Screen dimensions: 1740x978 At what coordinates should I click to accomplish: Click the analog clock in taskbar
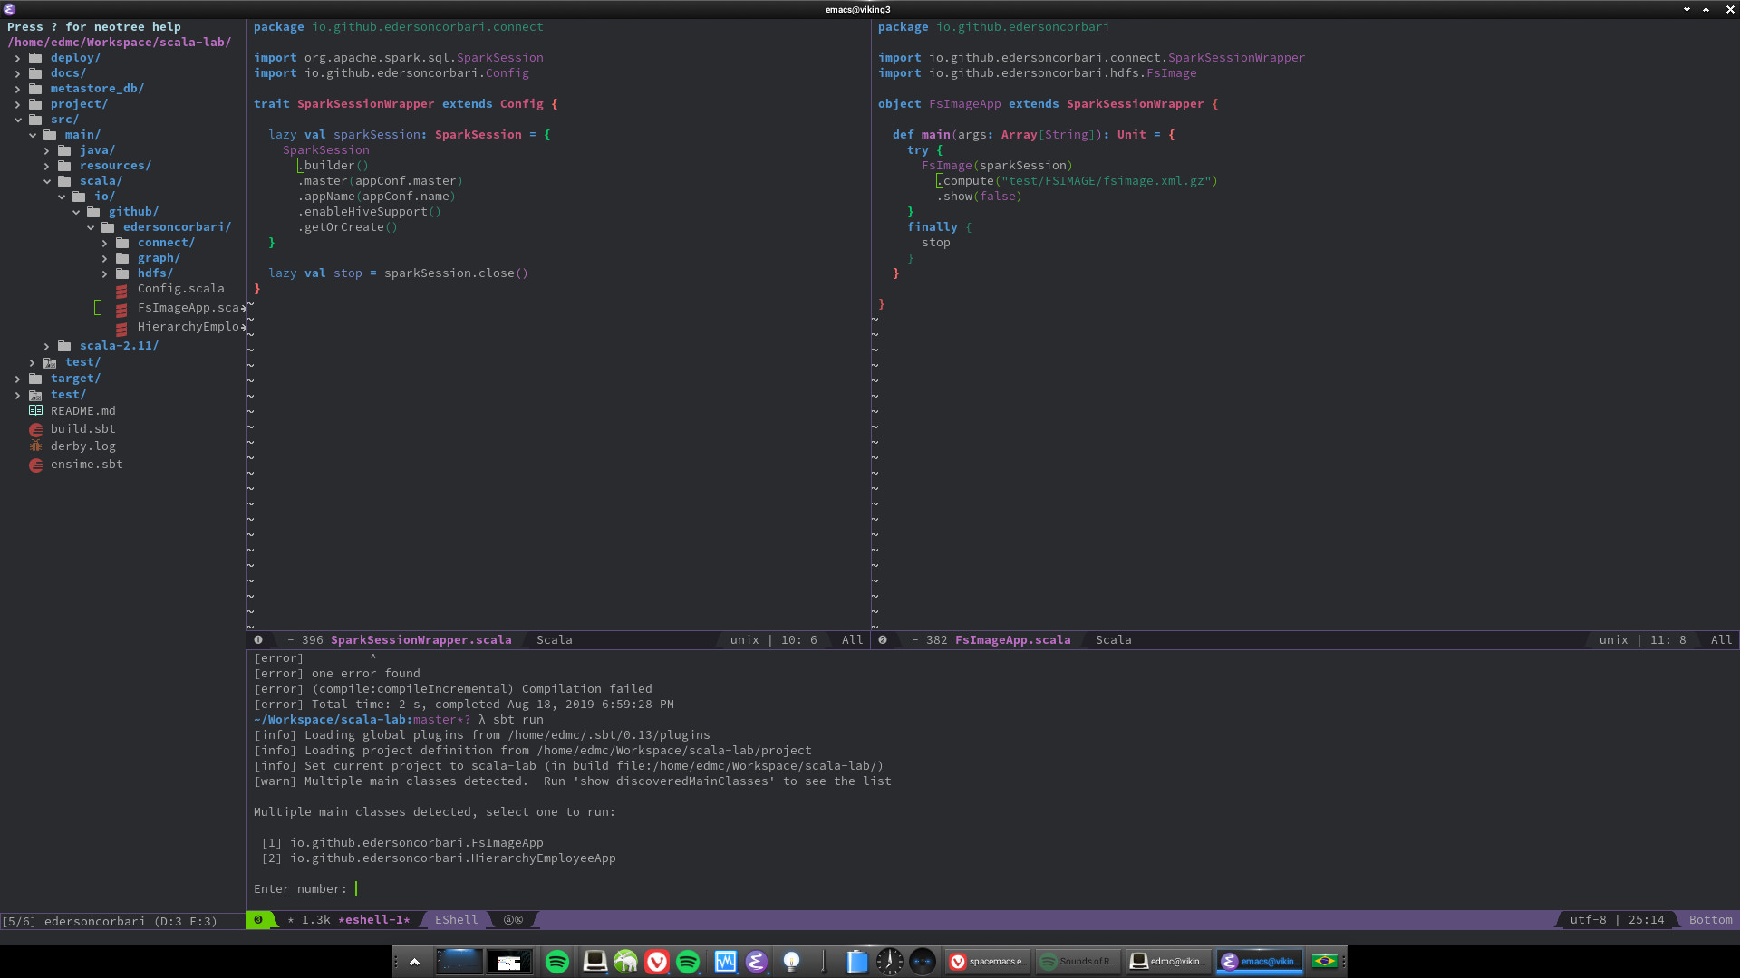890,962
